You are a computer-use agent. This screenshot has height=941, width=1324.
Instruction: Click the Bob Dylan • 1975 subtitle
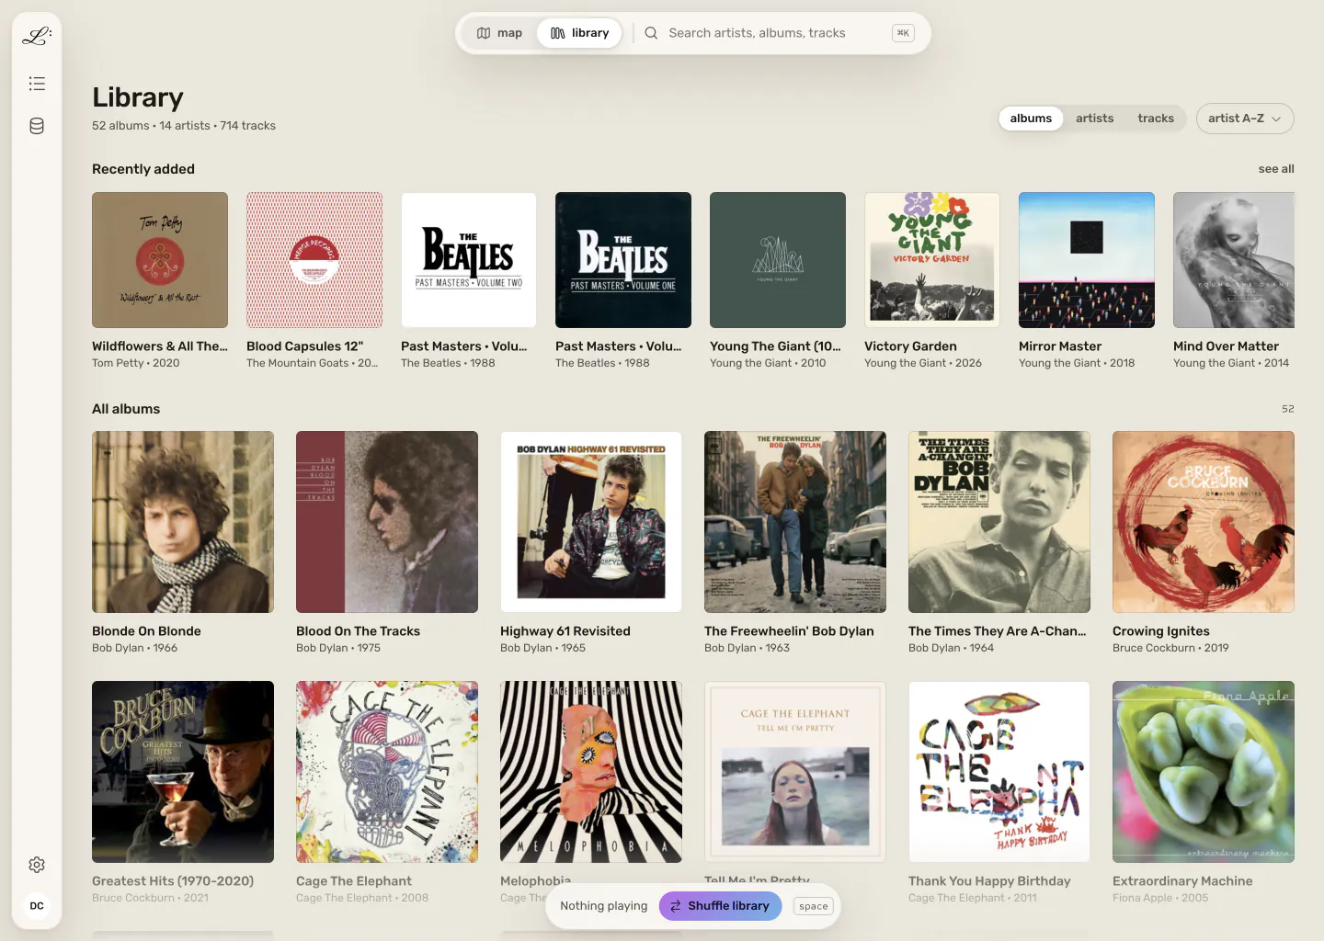click(338, 648)
